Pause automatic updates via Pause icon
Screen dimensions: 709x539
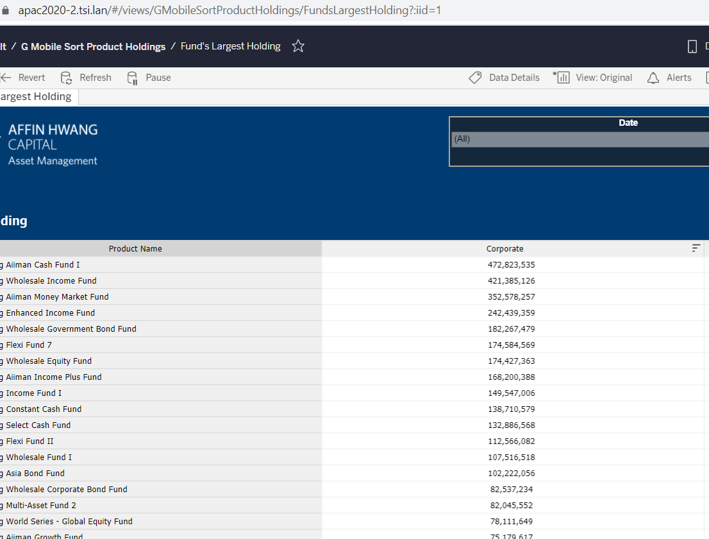coord(133,78)
